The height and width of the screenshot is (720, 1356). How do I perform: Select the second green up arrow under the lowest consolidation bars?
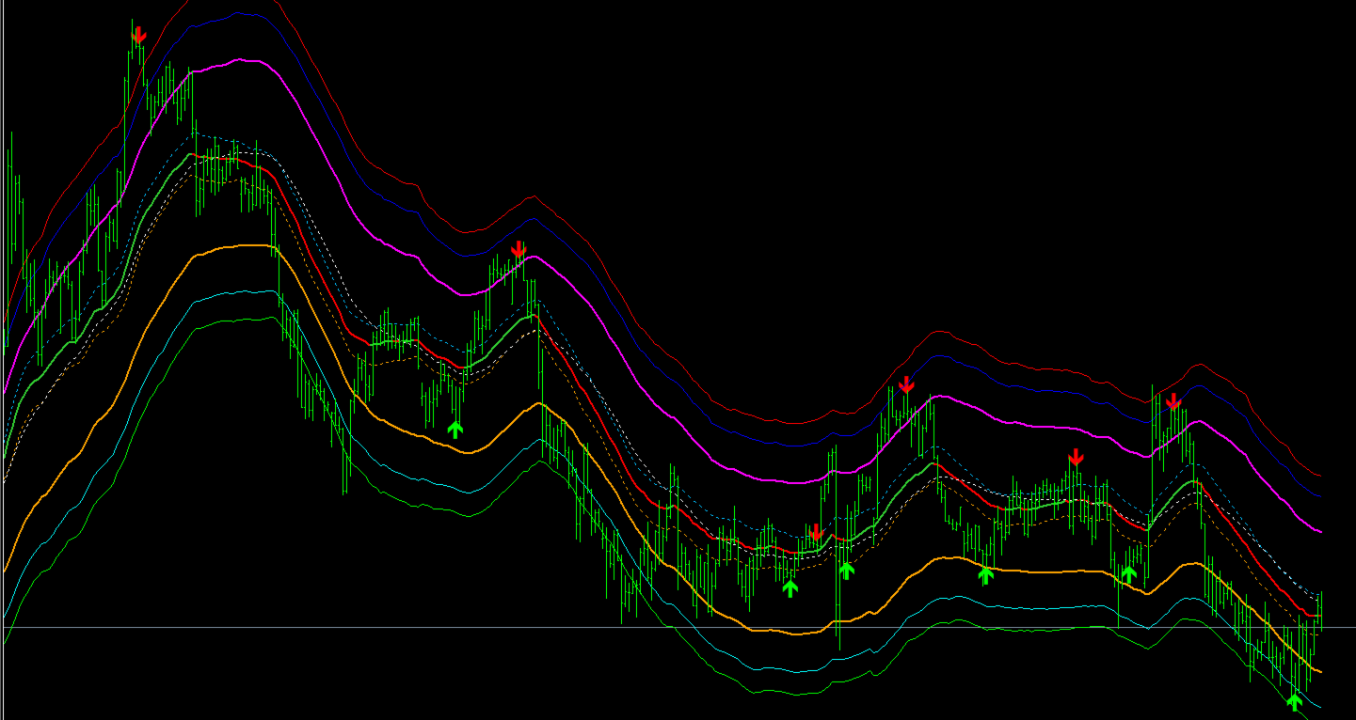tap(790, 587)
